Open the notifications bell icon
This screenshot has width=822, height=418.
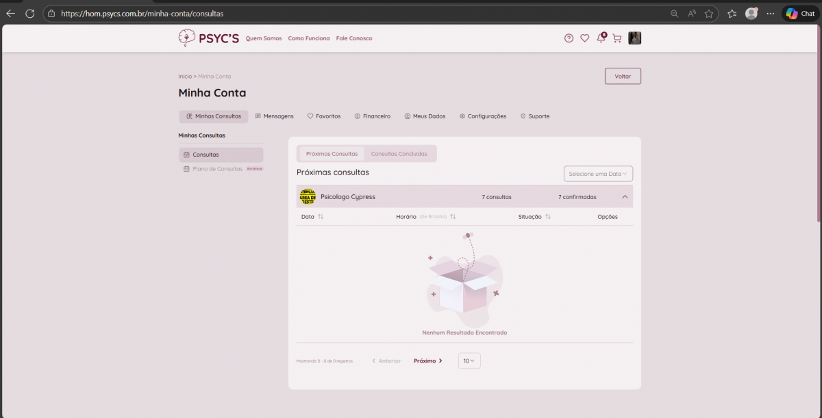[601, 38]
